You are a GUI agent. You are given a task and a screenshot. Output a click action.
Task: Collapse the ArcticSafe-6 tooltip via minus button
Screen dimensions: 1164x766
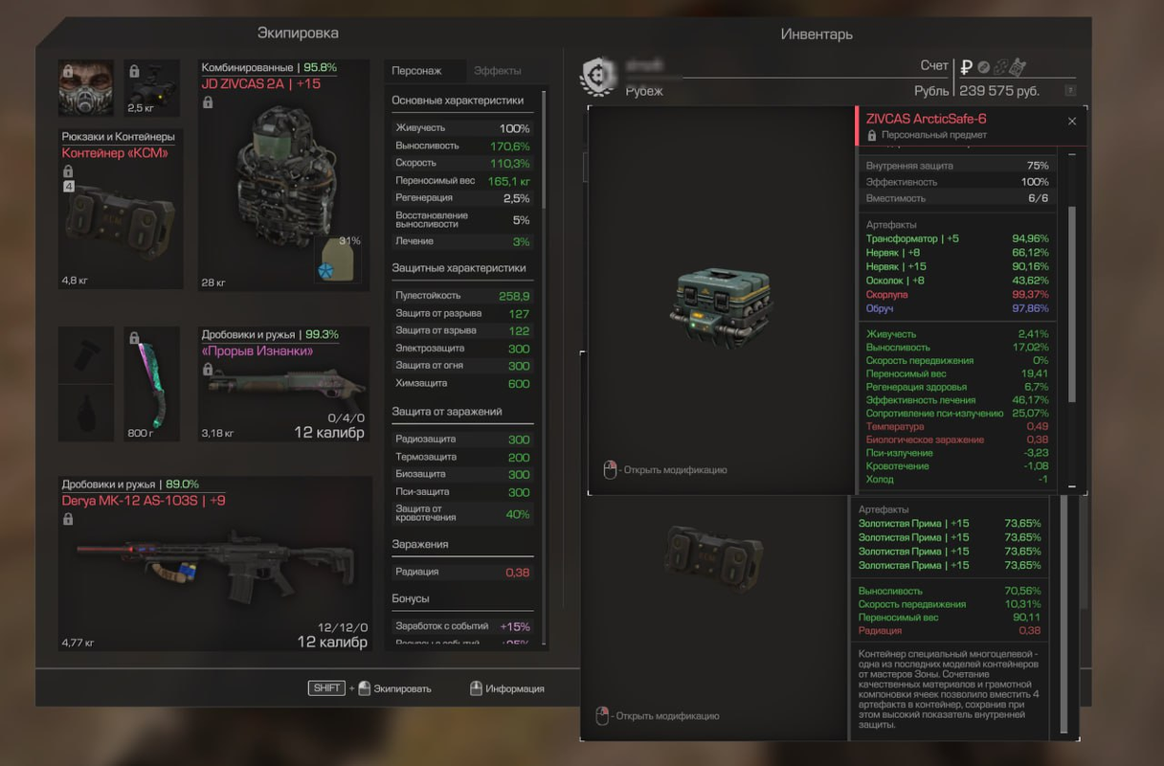point(1072,154)
